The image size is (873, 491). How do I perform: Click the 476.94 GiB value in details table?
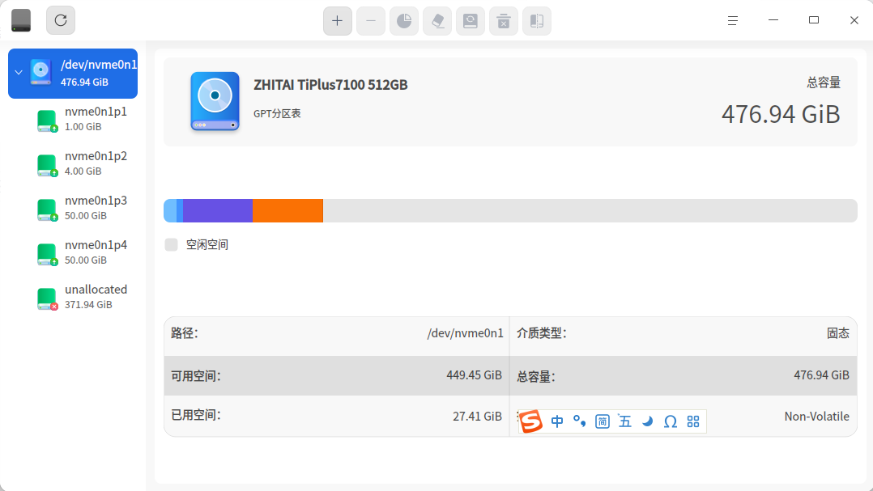(821, 375)
